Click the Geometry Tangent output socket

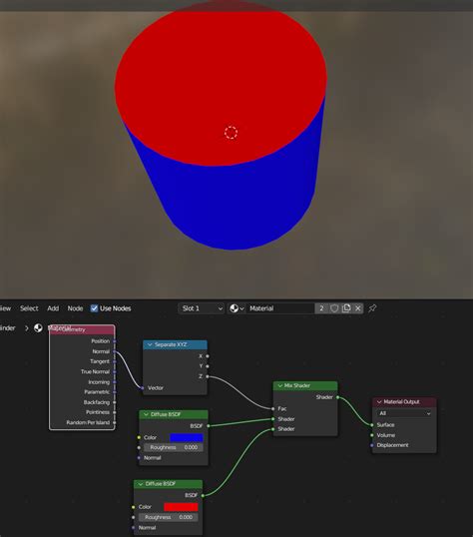tap(115, 361)
